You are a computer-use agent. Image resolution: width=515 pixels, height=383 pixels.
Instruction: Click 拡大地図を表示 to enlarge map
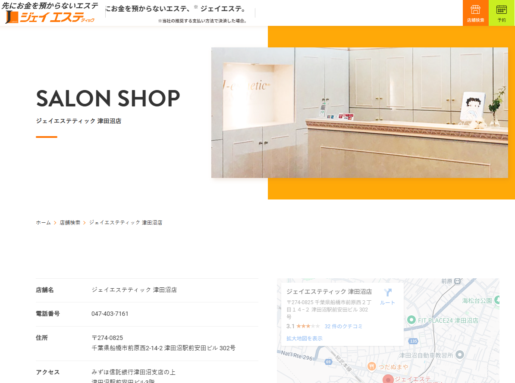(x=304, y=338)
